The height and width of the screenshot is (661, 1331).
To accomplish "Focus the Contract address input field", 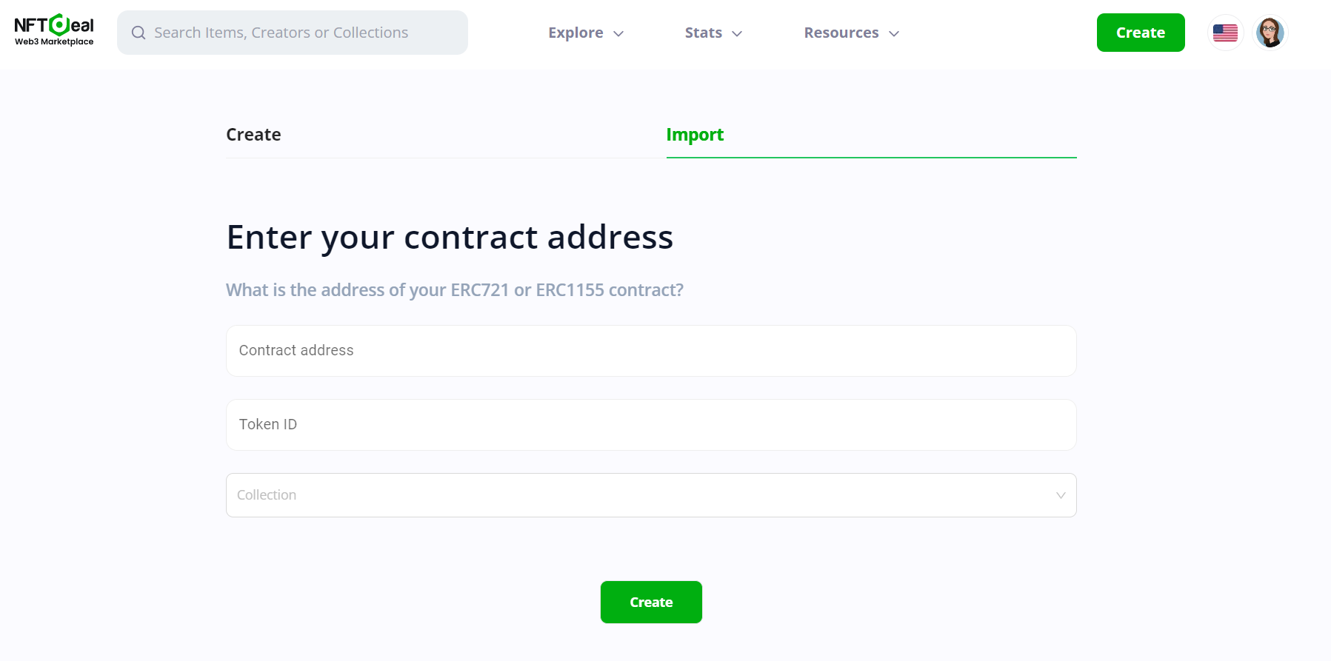I will [651, 351].
